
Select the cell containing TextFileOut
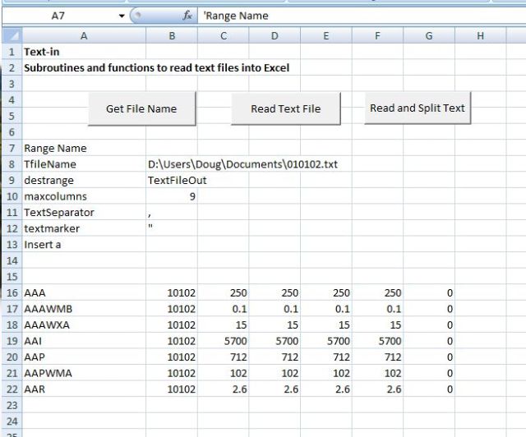pos(172,181)
